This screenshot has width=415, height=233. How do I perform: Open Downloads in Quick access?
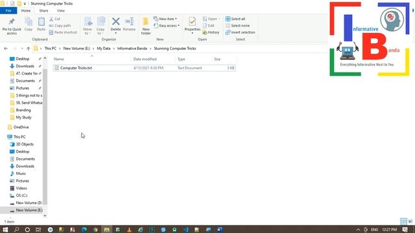tap(25, 66)
